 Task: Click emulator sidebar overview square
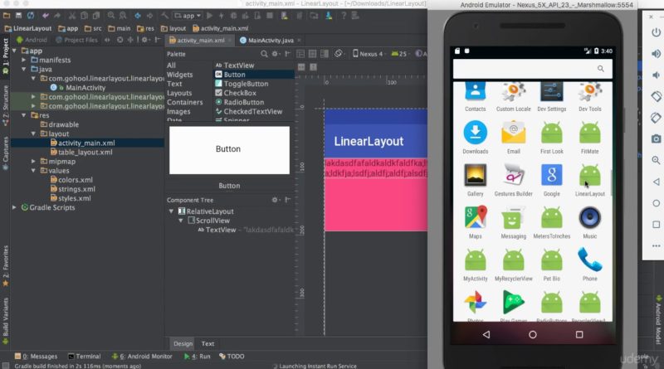tap(656, 224)
